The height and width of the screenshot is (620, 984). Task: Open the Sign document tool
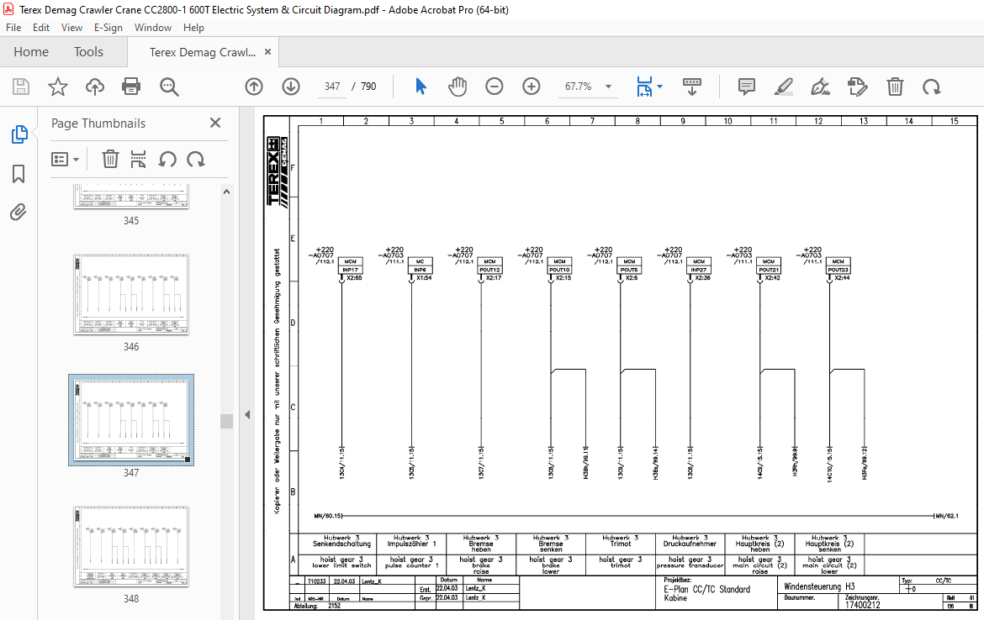coord(820,87)
